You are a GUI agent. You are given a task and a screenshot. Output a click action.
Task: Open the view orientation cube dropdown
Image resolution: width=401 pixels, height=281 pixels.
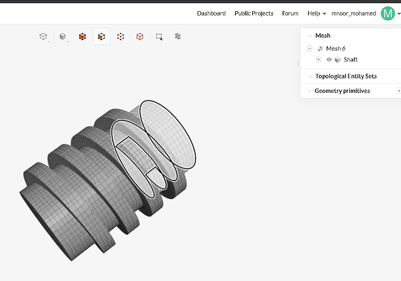(x=44, y=37)
